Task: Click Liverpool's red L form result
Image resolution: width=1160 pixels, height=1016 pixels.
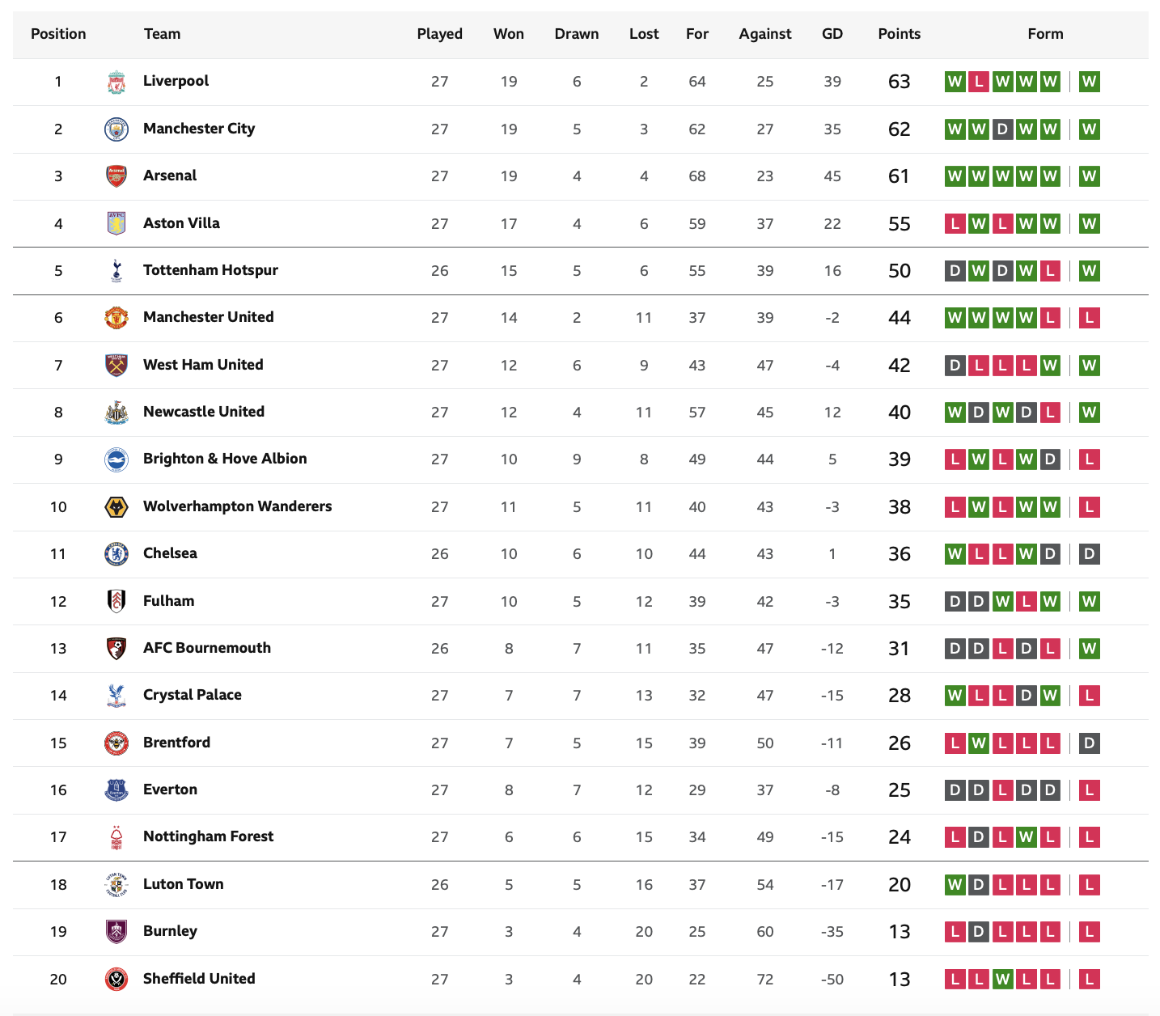Action: point(979,82)
